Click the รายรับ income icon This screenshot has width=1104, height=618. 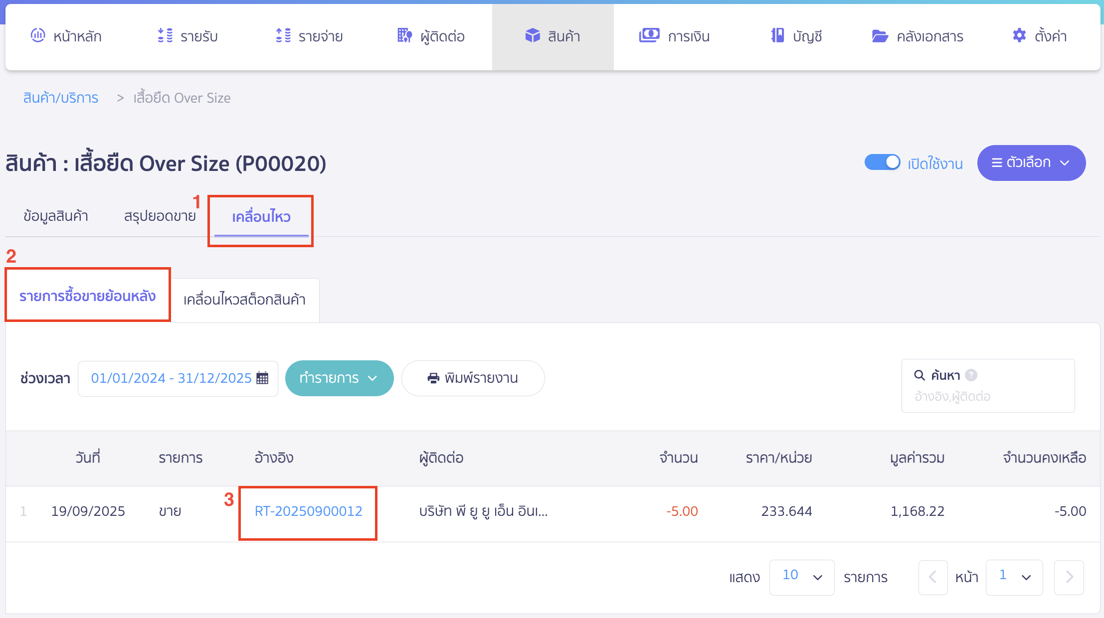[x=165, y=35]
